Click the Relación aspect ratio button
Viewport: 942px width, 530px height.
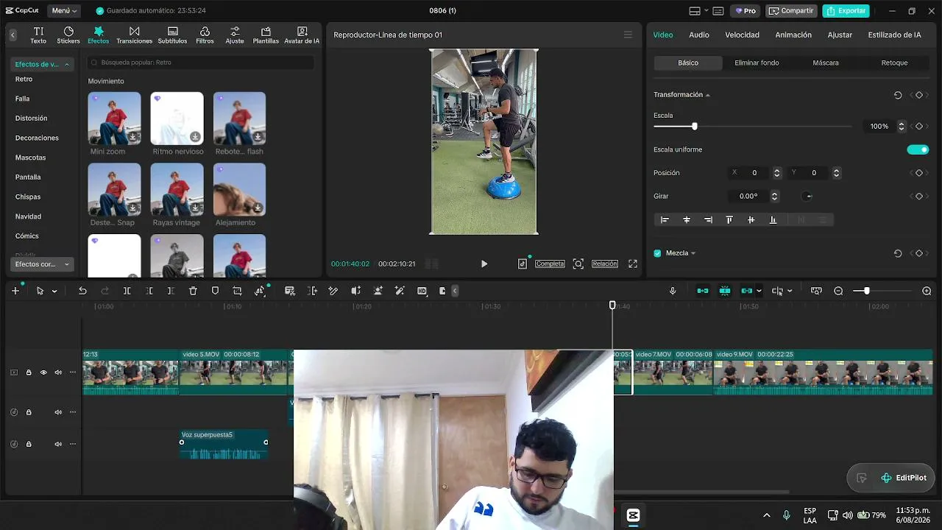(x=605, y=264)
